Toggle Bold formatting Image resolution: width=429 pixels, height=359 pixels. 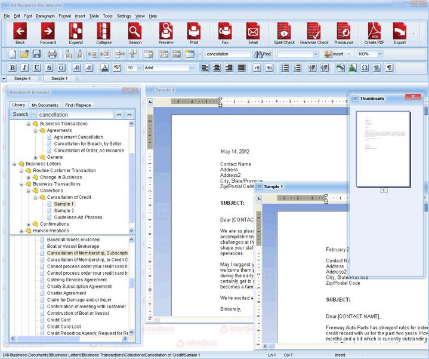(x=13, y=67)
